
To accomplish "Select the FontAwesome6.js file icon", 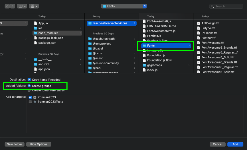I will click(144, 21).
